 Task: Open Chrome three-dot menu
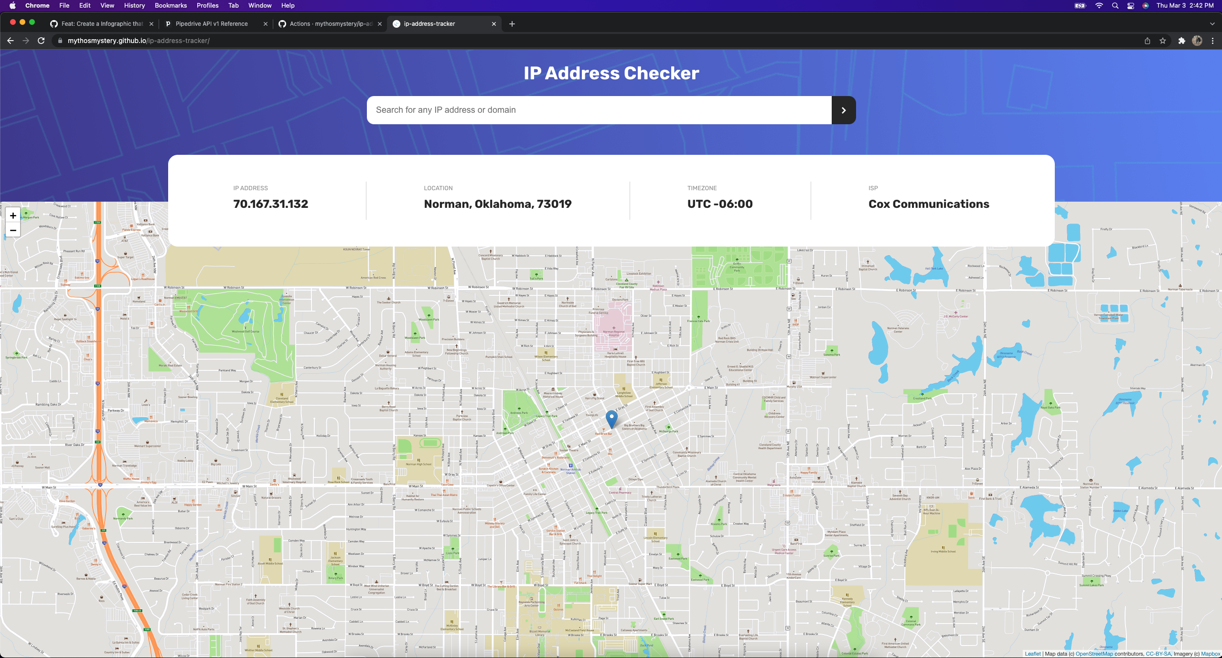click(1212, 41)
